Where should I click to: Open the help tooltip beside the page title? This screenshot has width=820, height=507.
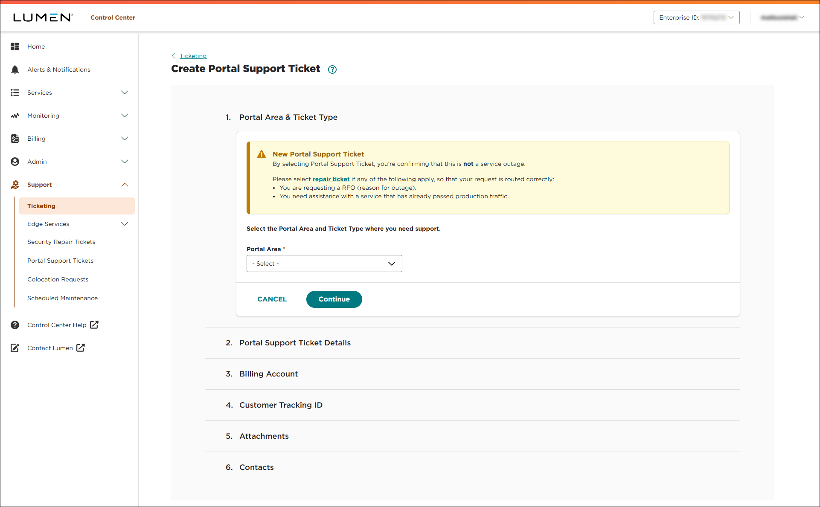(332, 69)
